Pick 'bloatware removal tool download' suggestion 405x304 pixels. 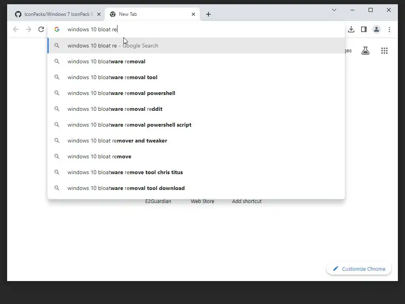click(196, 188)
